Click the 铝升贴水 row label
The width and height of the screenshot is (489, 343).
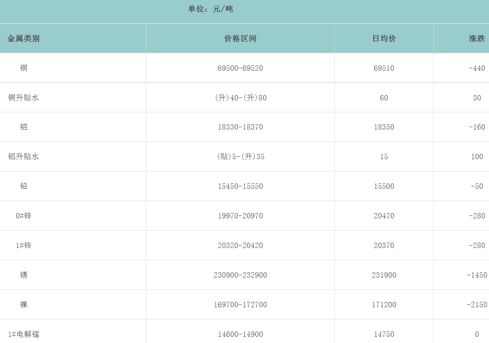[23, 157]
